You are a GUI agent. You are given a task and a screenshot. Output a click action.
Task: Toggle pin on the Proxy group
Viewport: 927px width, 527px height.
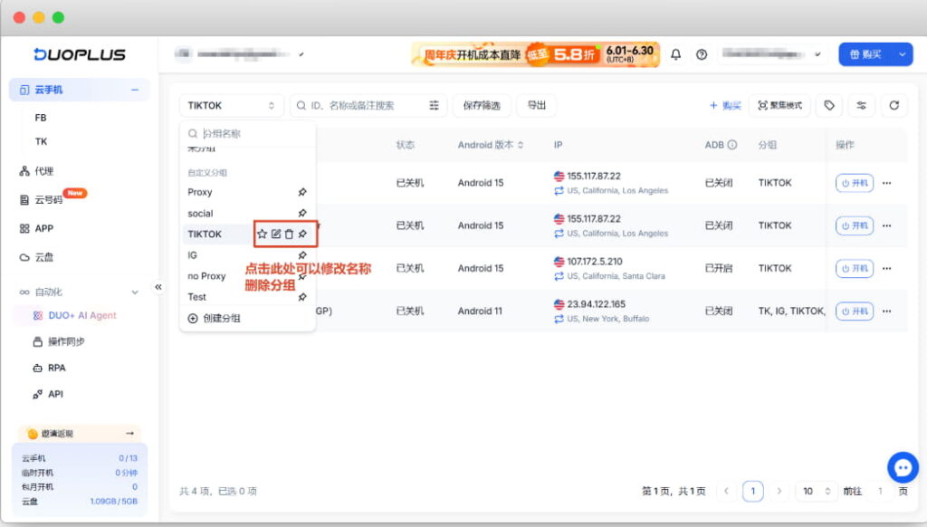[x=302, y=192]
